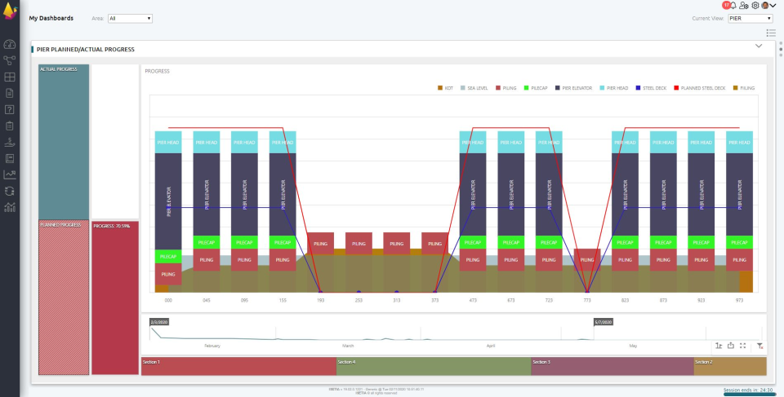The image size is (784, 397).
Task: Open the Current View PIER dropdown
Action: pos(751,19)
